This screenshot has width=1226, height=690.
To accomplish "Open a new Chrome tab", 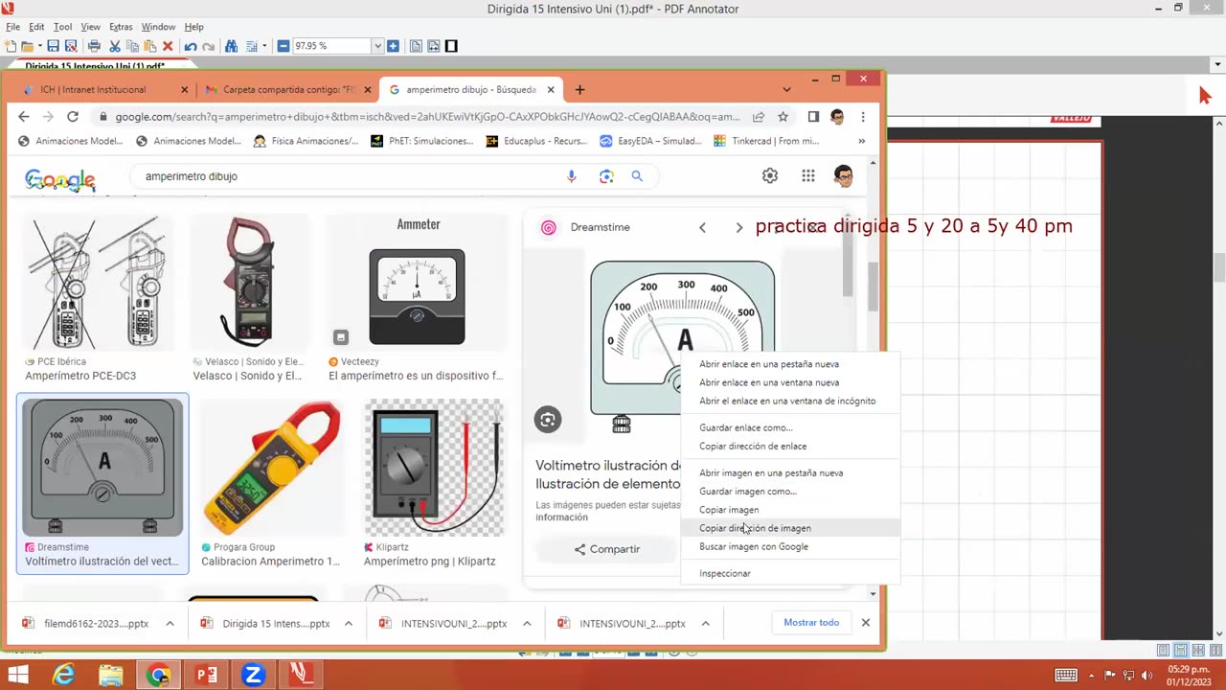I will [x=579, y=90].
